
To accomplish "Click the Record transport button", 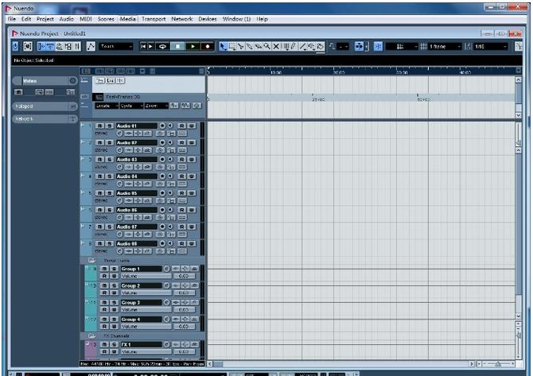I will pos(208,46).
